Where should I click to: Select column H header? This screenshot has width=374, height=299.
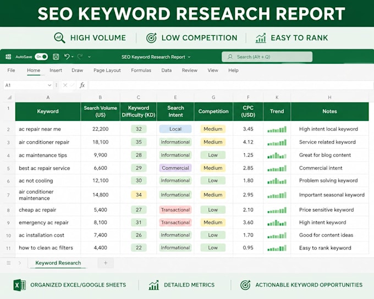pyautogui.click(x=329, y=97)
